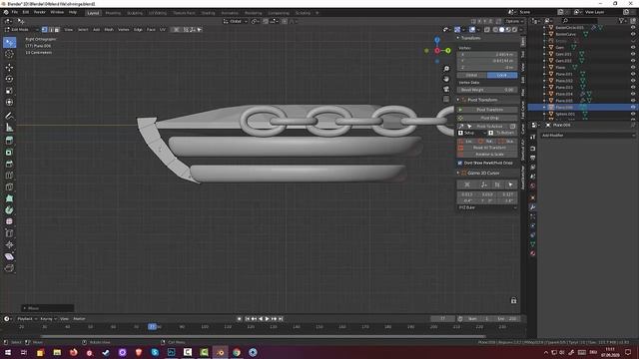This screenshot has height=359, width=639.
Task: Select the Poly Build tool
Action: [9, 198]
